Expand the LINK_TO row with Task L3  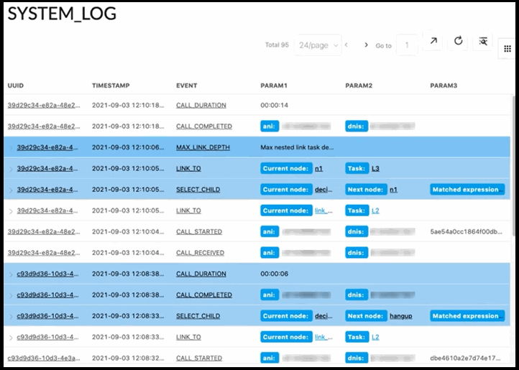coord(11,169)
